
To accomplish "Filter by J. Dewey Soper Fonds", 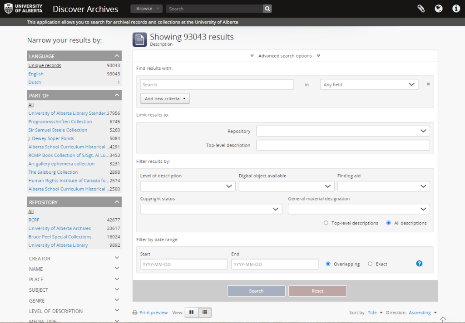I will pos(51,138).
